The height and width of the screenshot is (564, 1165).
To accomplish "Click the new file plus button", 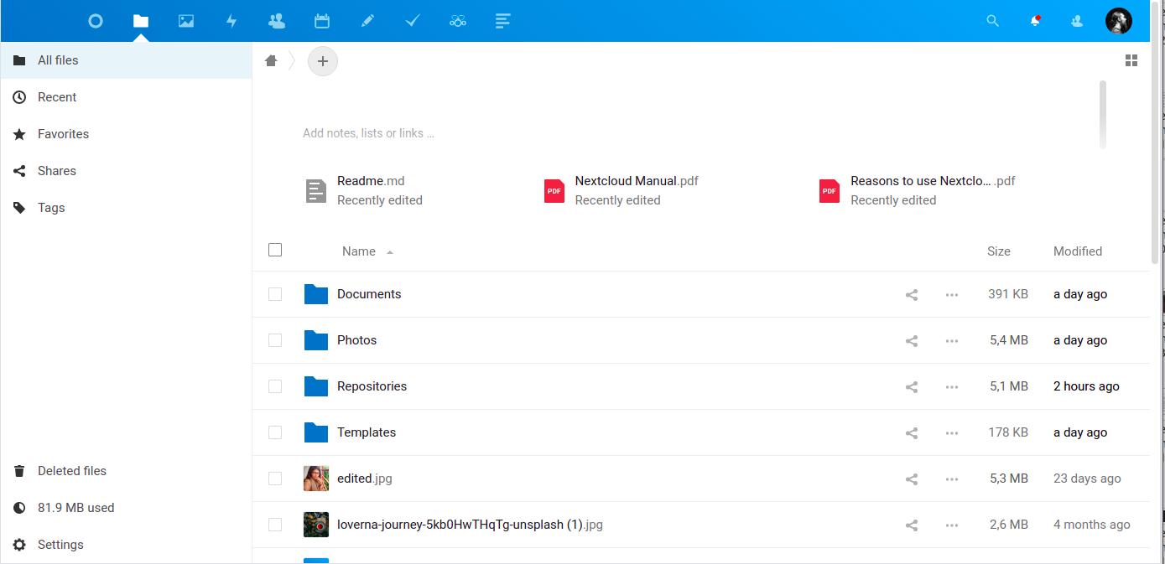I will click(323, 61).
